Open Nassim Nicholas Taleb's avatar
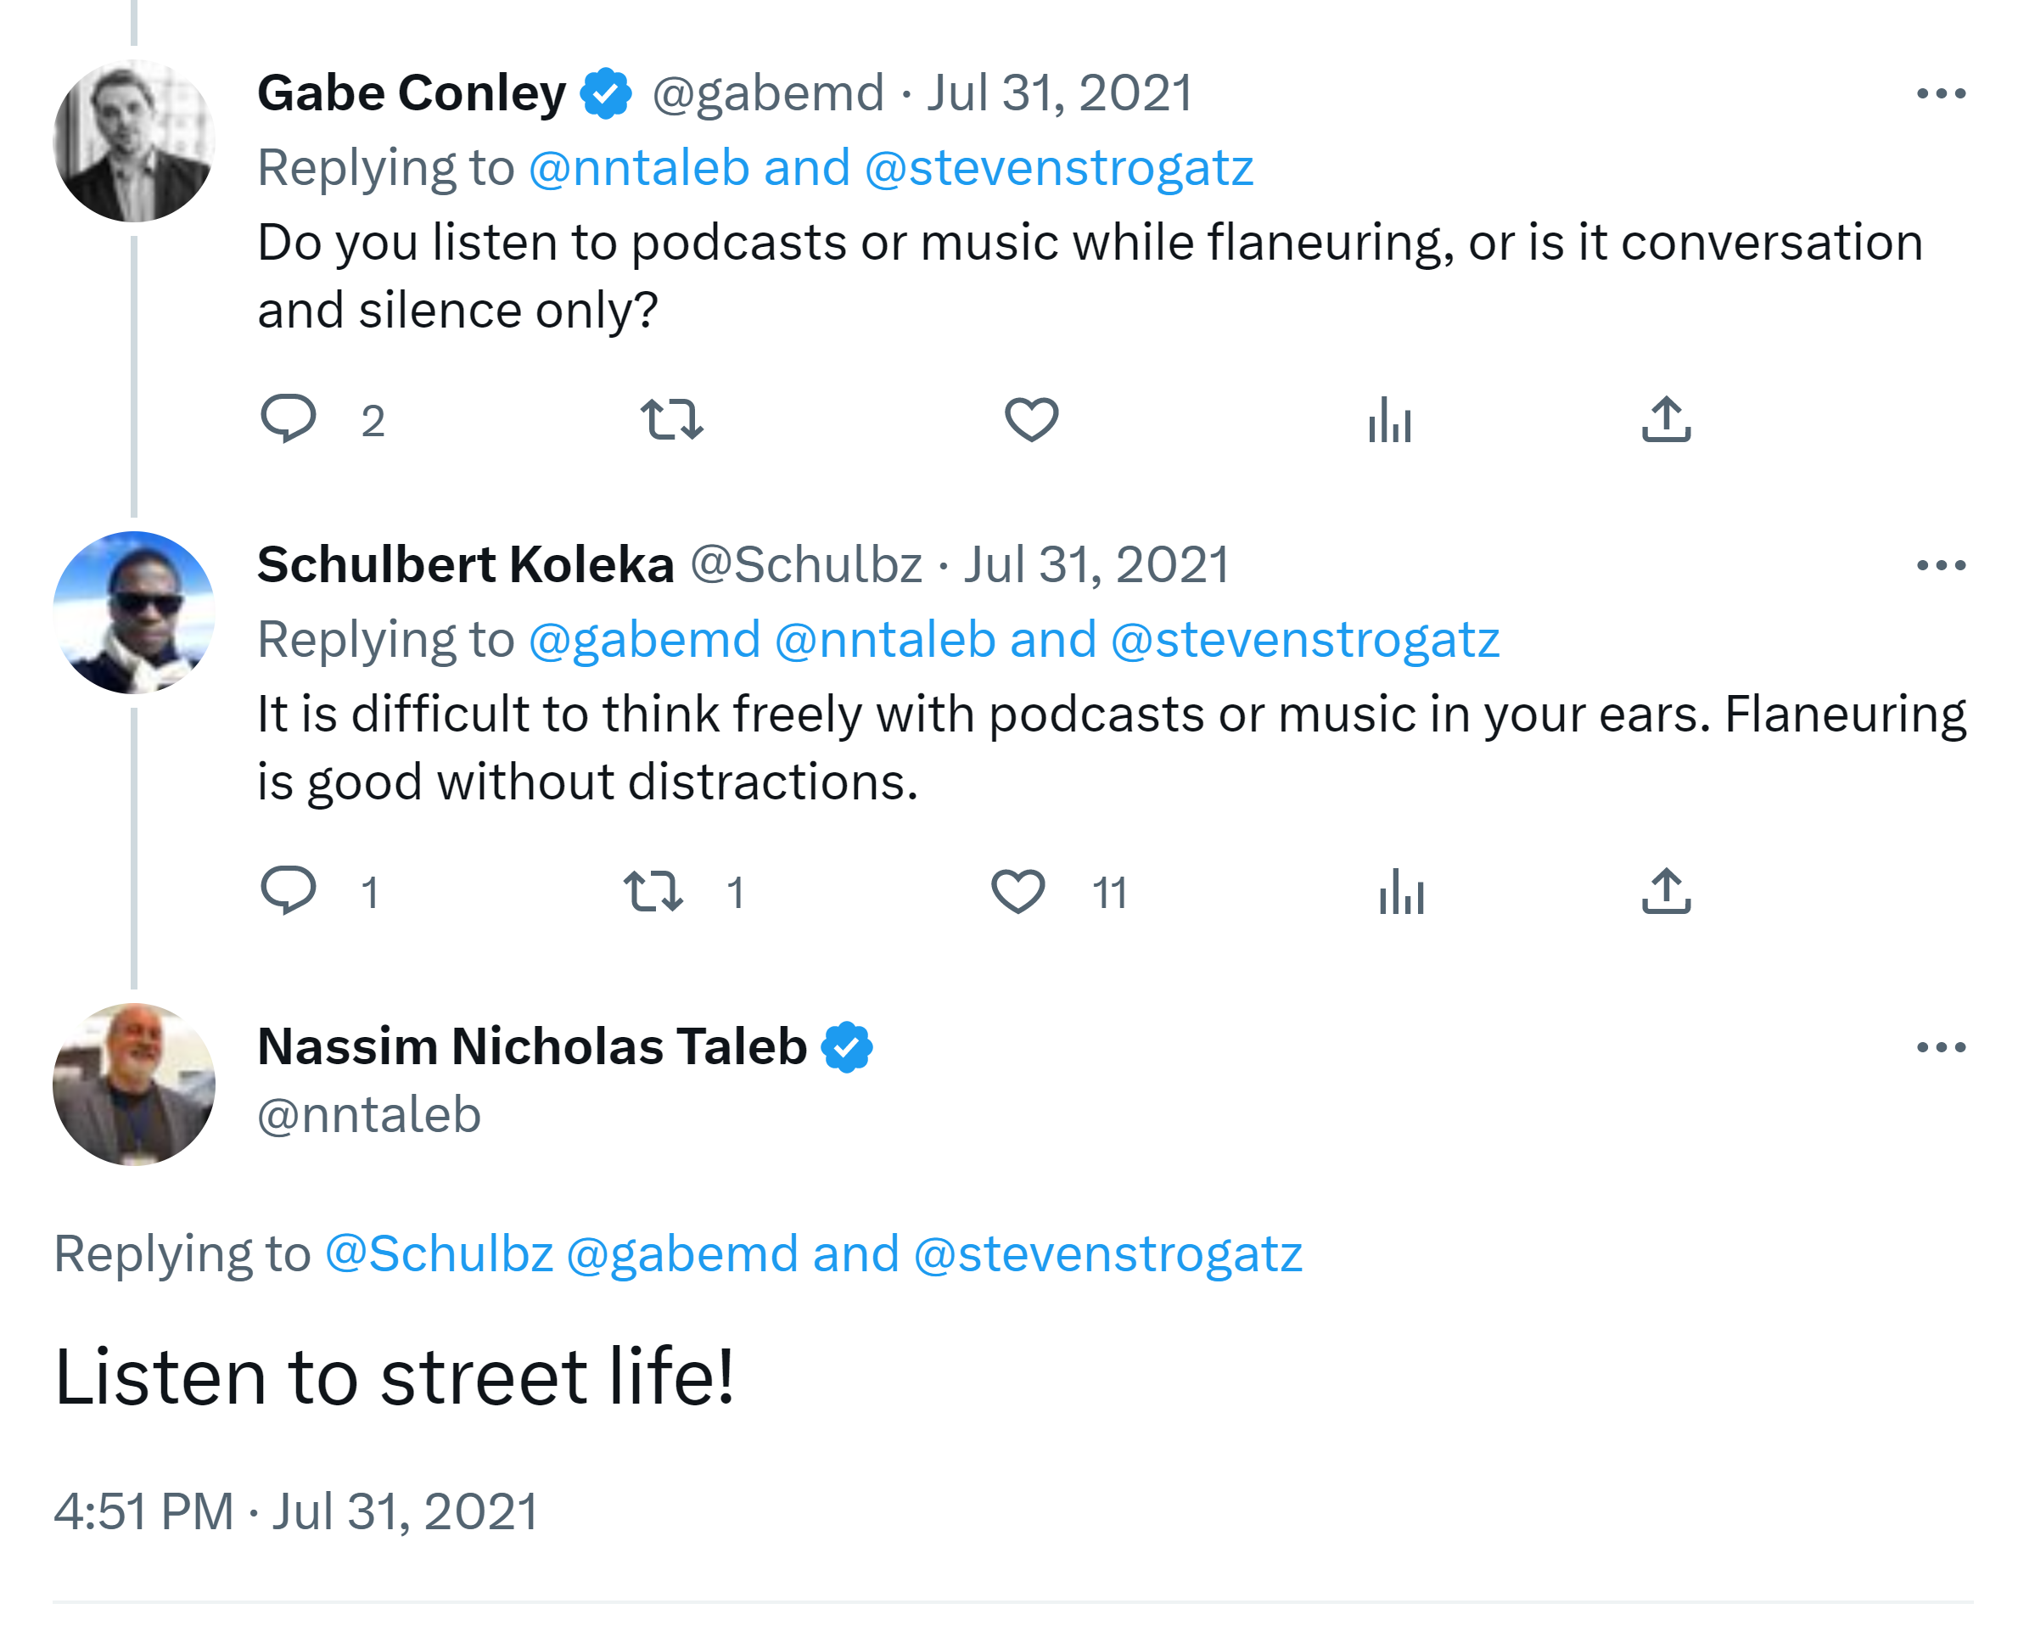2018x1637 pixels. click(x=134, y=1085)
